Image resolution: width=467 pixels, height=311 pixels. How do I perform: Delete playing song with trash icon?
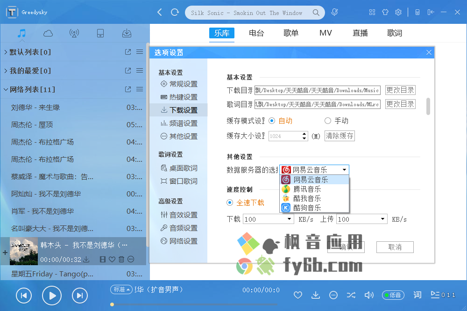pyautogui.click(x=121, y=260)
